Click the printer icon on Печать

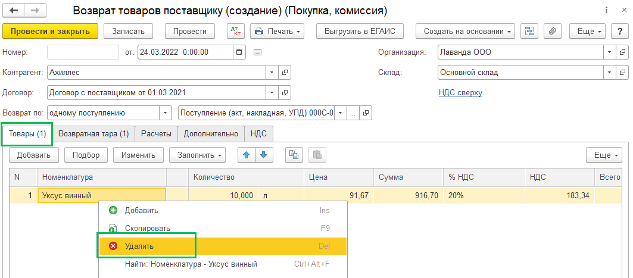259,32
